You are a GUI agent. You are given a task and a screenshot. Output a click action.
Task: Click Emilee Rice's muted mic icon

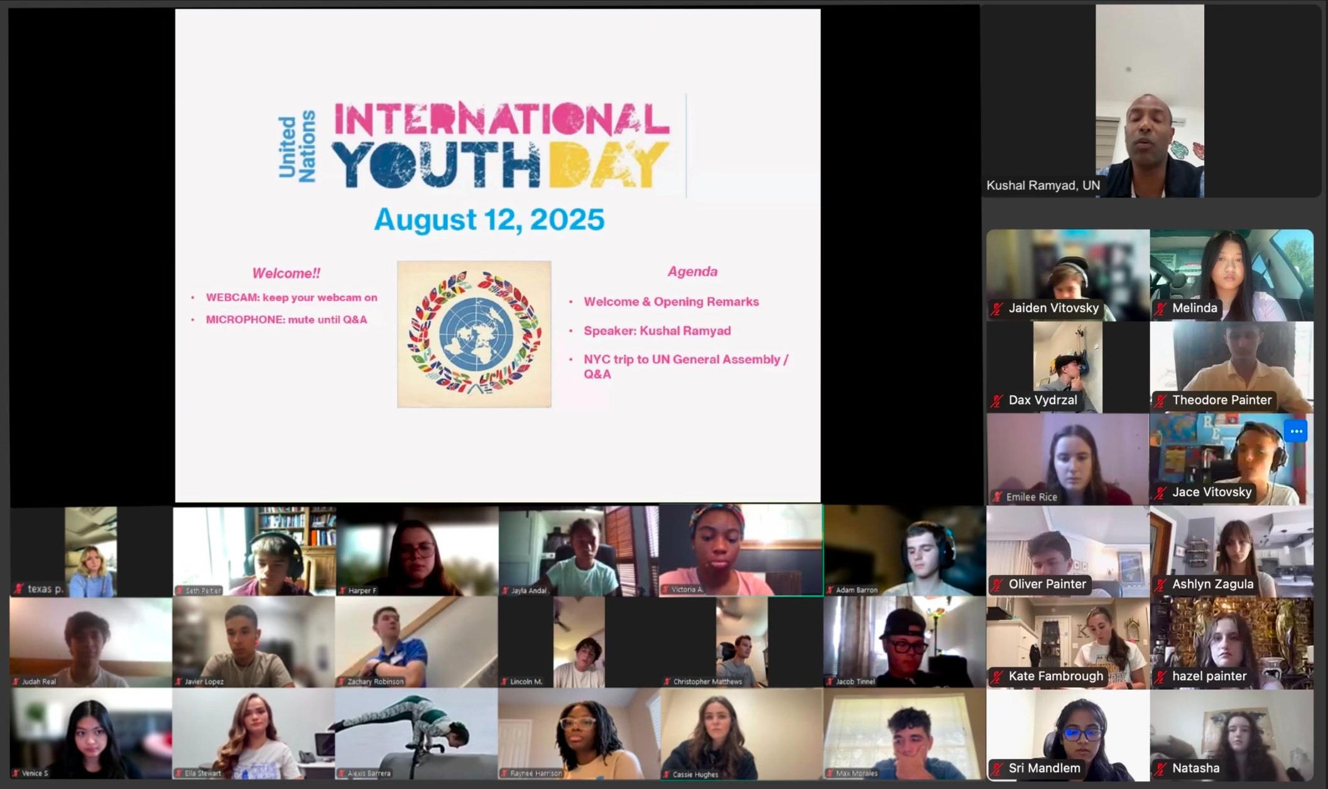tap(997, 497)
